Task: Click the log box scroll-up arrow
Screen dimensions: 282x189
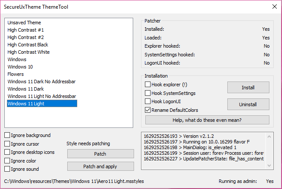Action: [269, 137]
